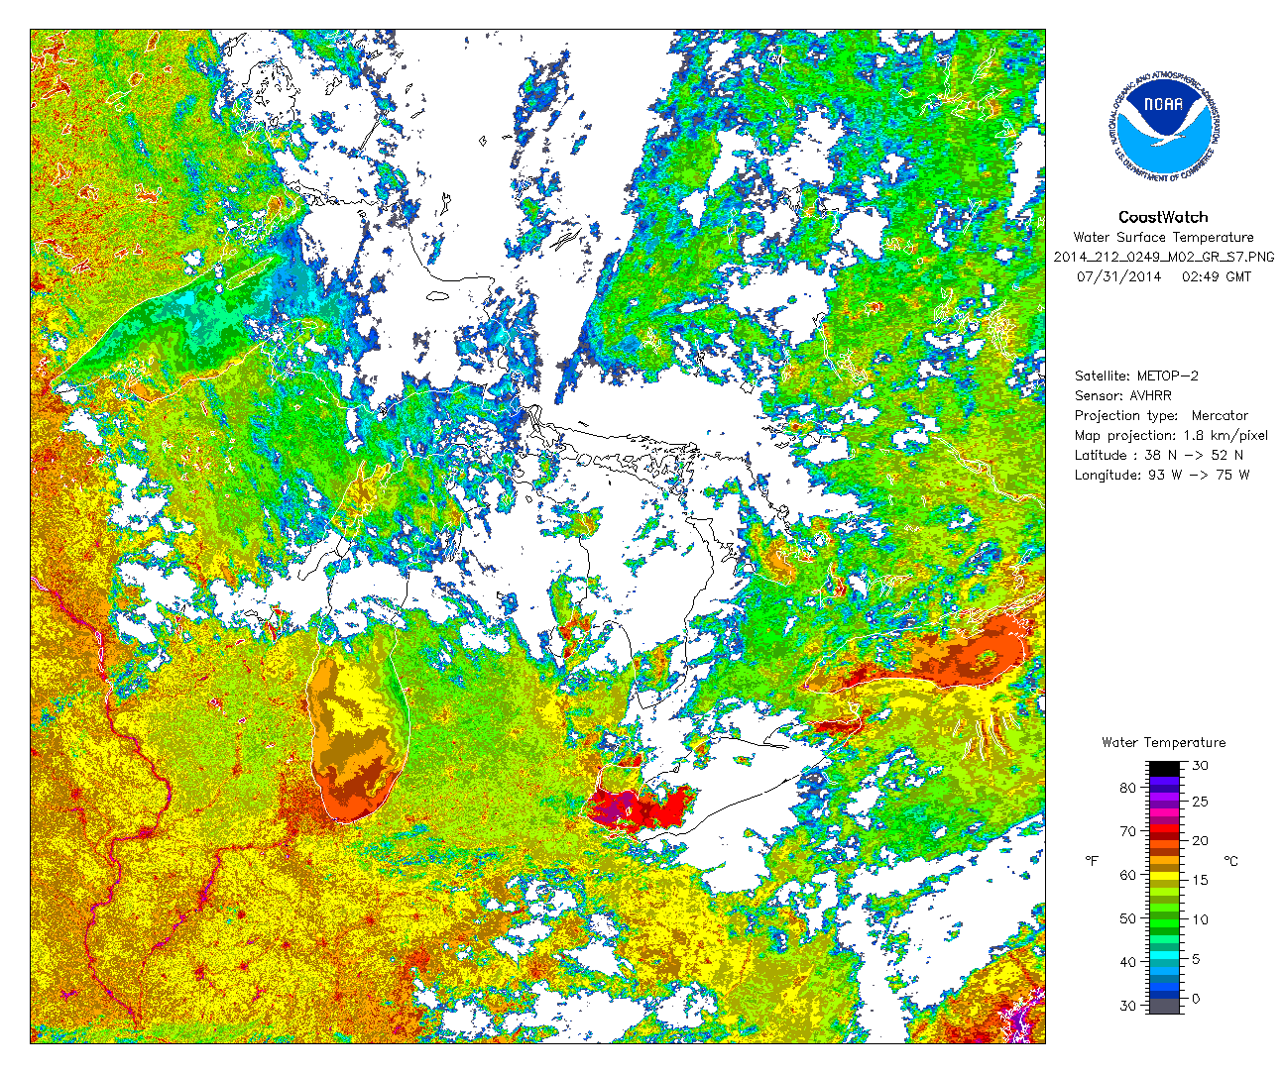Click the 25 Celsius tick label
This screenshot has width=1283, height=1074.
(x=1200, y=802)
